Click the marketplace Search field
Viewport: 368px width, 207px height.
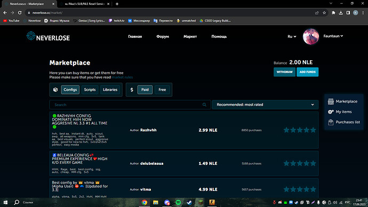(130, 105)
